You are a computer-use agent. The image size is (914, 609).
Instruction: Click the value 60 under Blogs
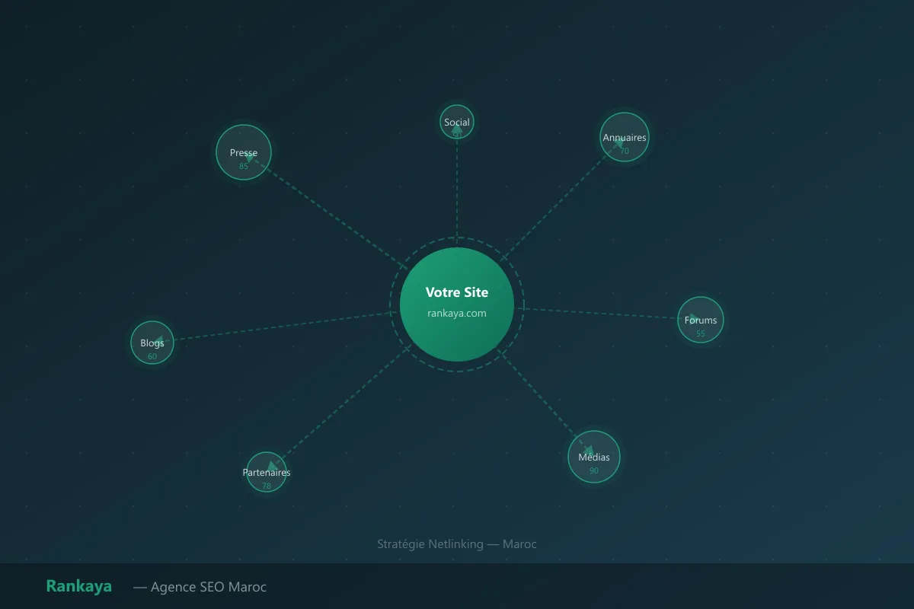[x=152, y=356]
